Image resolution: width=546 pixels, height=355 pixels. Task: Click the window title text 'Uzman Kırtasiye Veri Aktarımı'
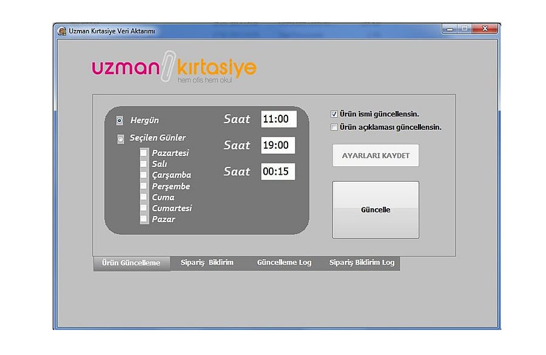(112, 31)
